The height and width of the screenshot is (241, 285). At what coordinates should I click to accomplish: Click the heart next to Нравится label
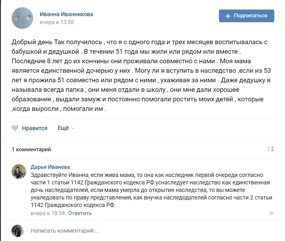(15, 128)
